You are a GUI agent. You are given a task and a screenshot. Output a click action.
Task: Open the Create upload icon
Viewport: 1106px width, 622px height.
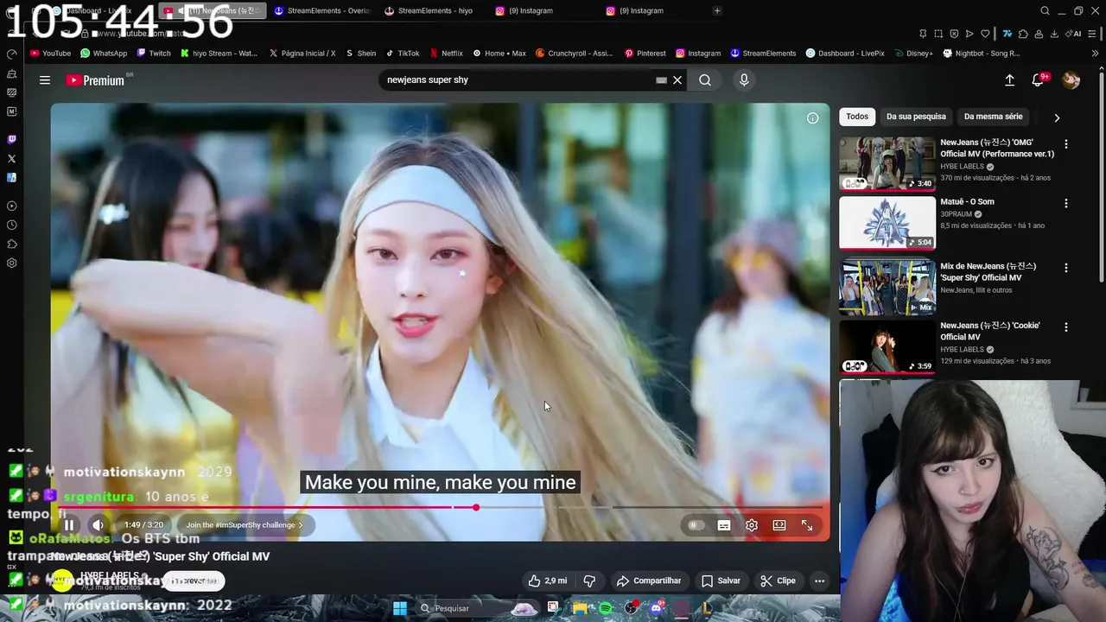pos(1009,80)
